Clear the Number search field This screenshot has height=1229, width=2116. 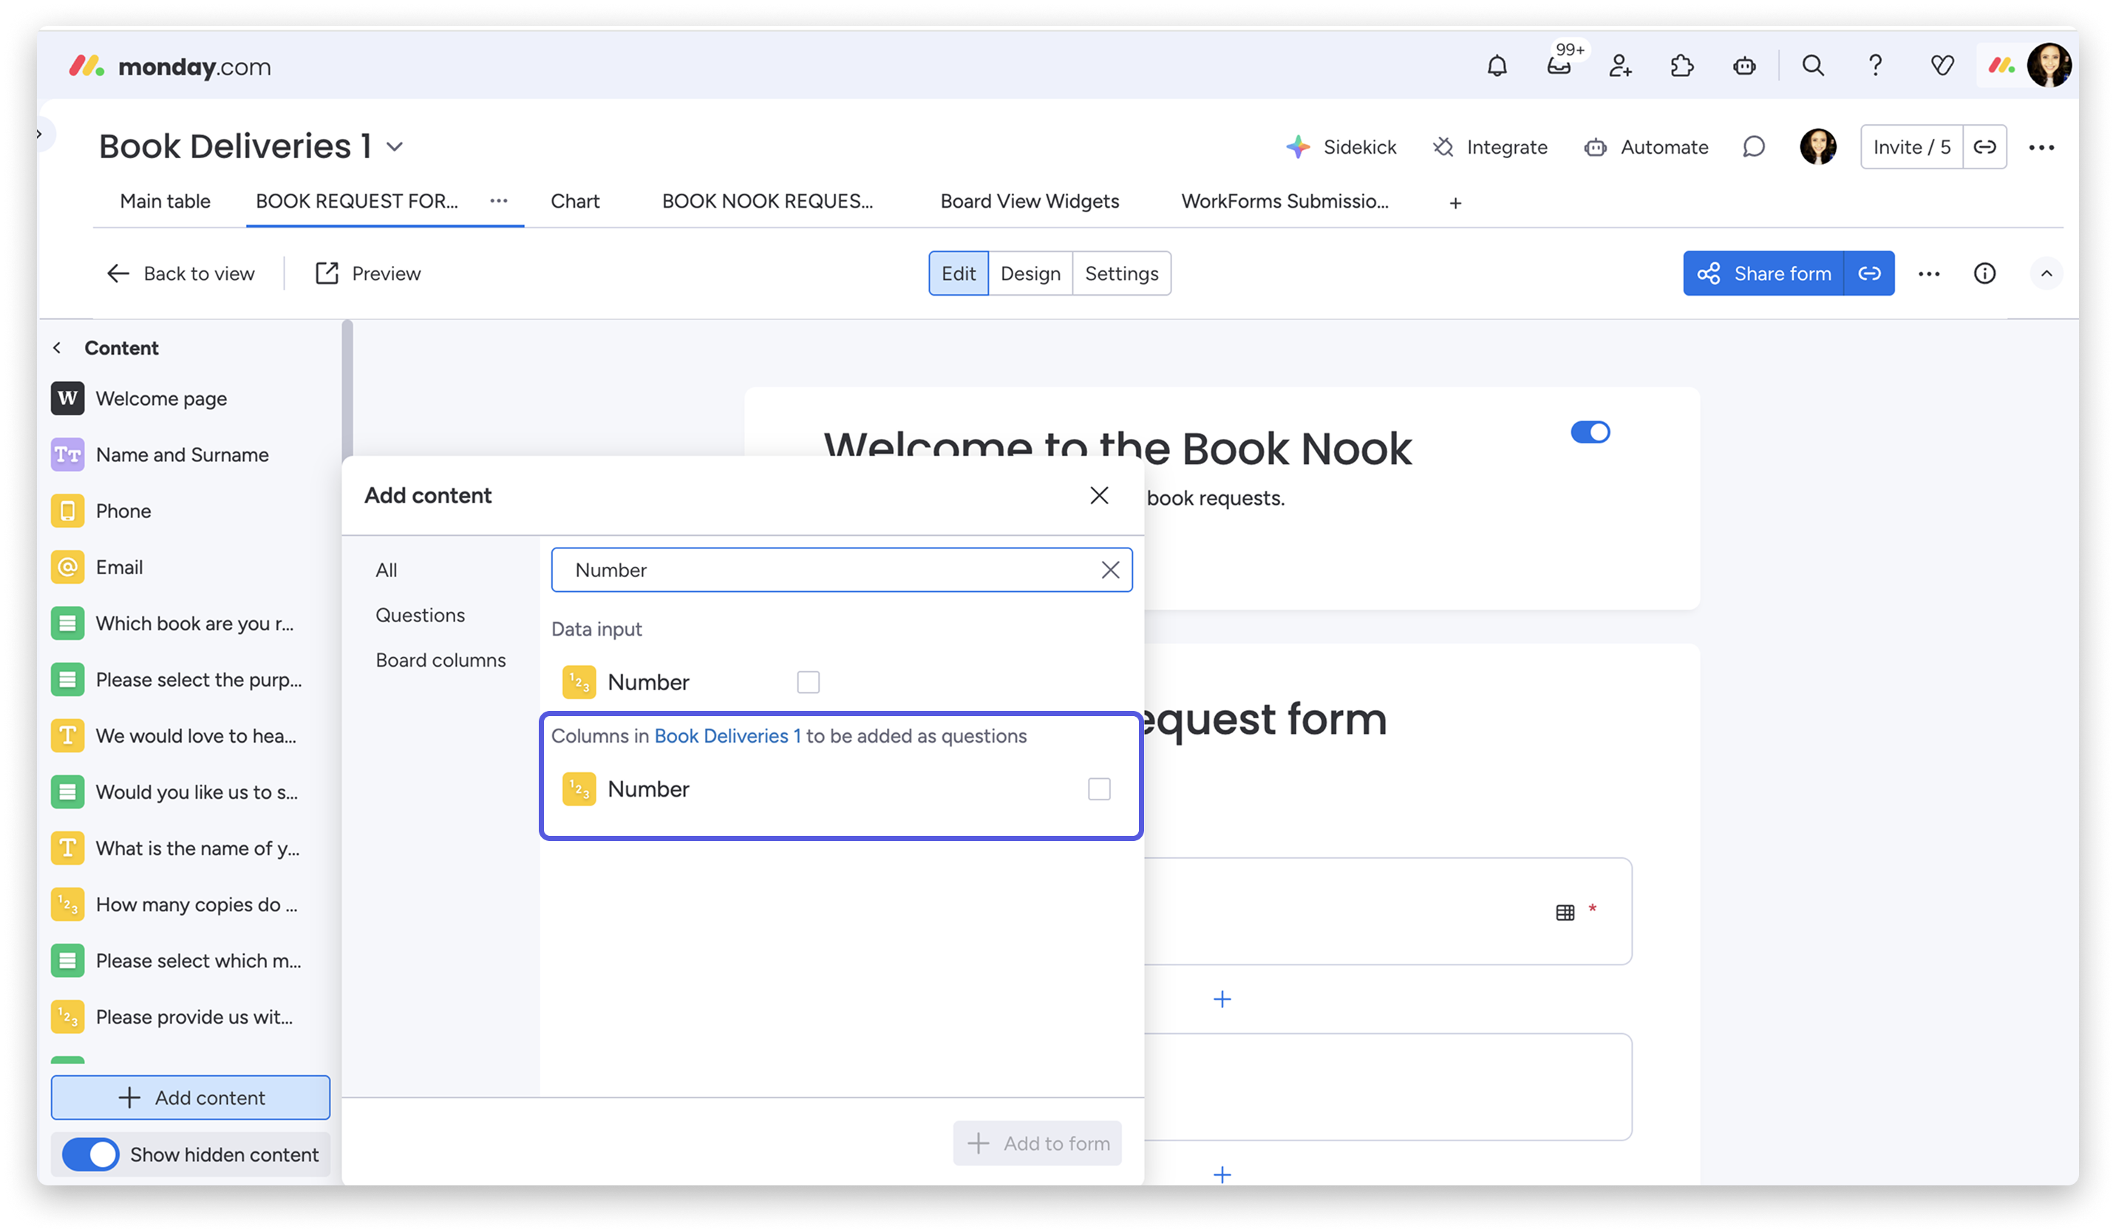[1110, 569]
